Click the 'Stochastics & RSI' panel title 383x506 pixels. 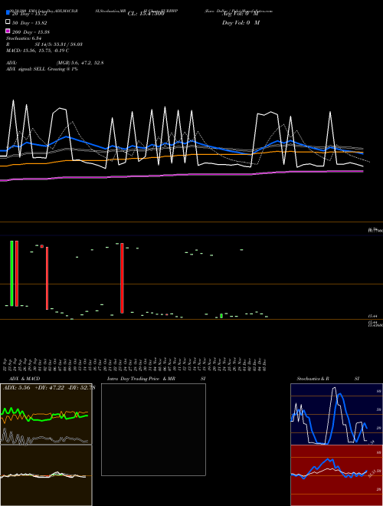click(x=328, y=379)
